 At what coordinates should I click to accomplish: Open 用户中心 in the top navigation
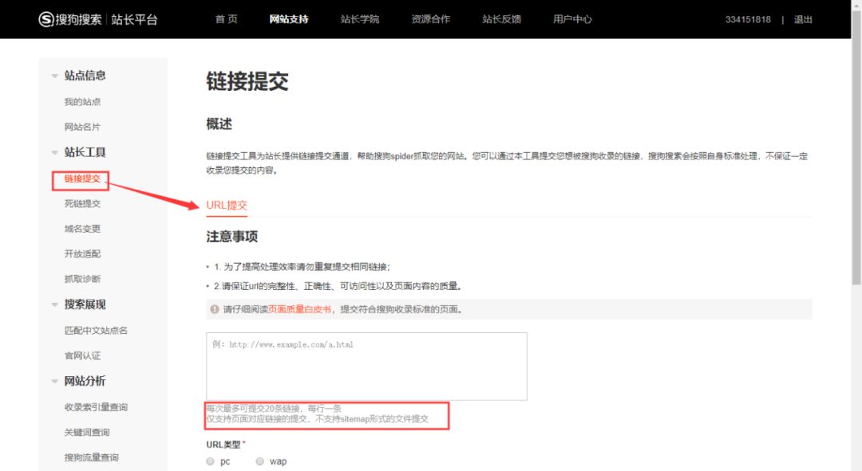[572, 19]
